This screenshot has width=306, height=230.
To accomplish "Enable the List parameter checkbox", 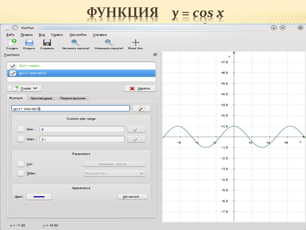I will [21, 164].
